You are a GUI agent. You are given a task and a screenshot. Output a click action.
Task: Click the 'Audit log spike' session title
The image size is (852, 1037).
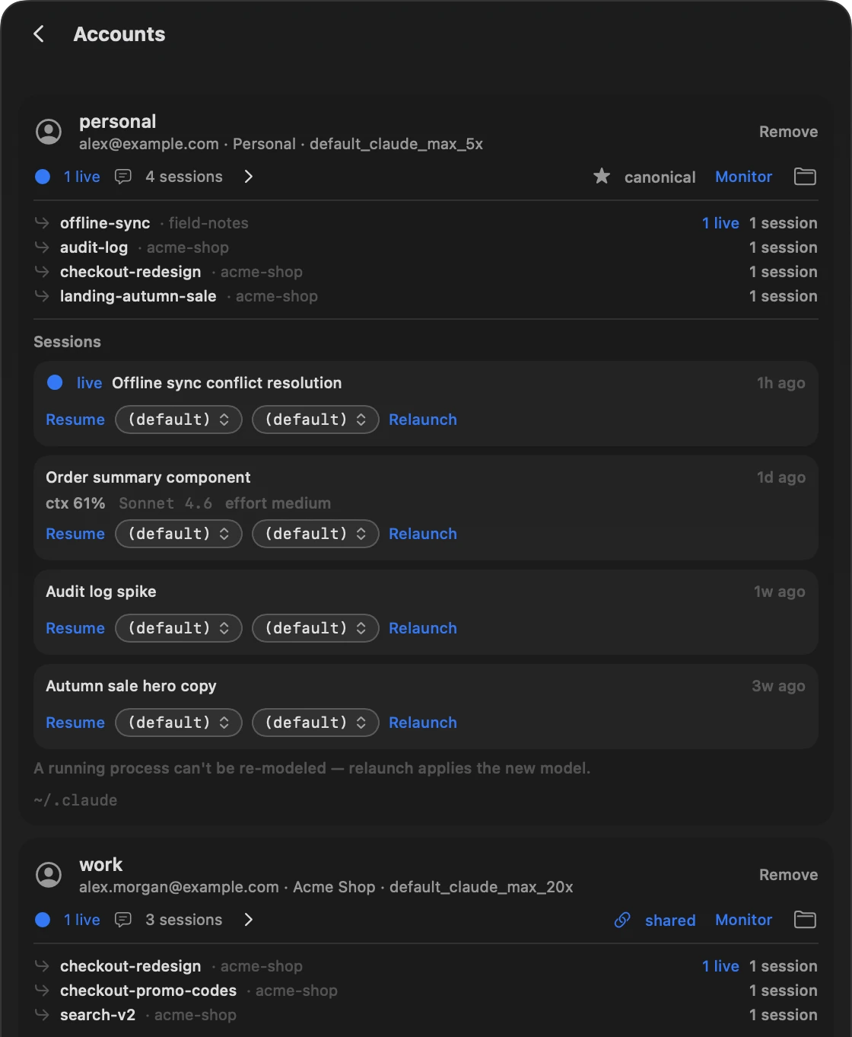coord(101,591)
